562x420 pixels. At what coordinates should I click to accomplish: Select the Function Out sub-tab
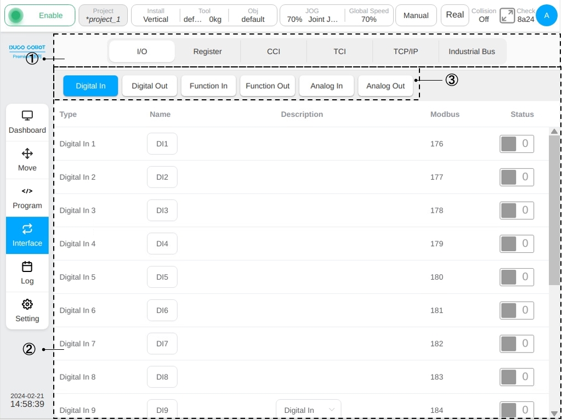[x=268, y=86]
